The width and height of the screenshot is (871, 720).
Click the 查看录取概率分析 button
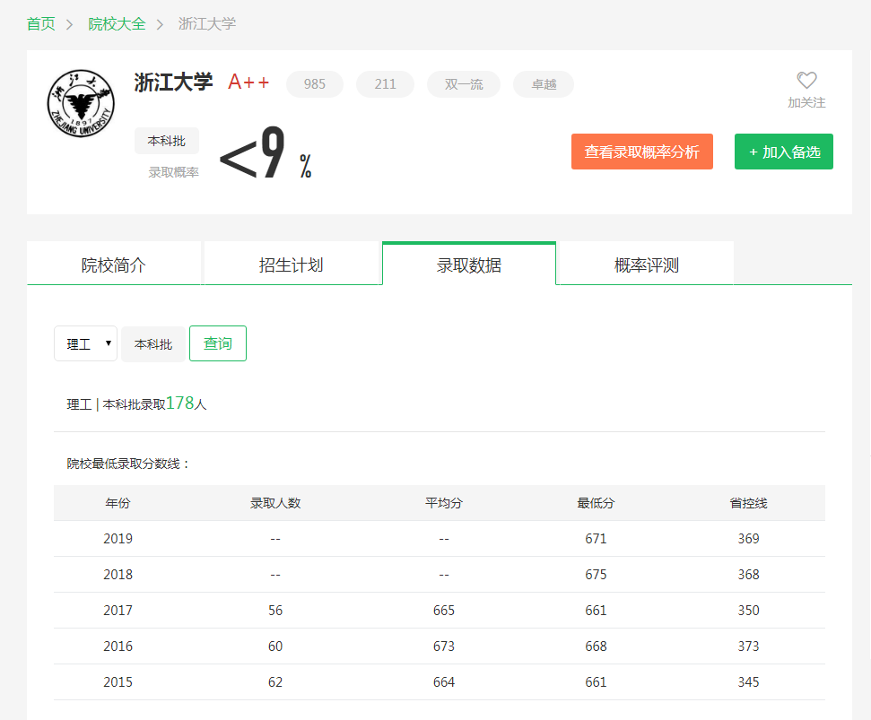[641, 152]
